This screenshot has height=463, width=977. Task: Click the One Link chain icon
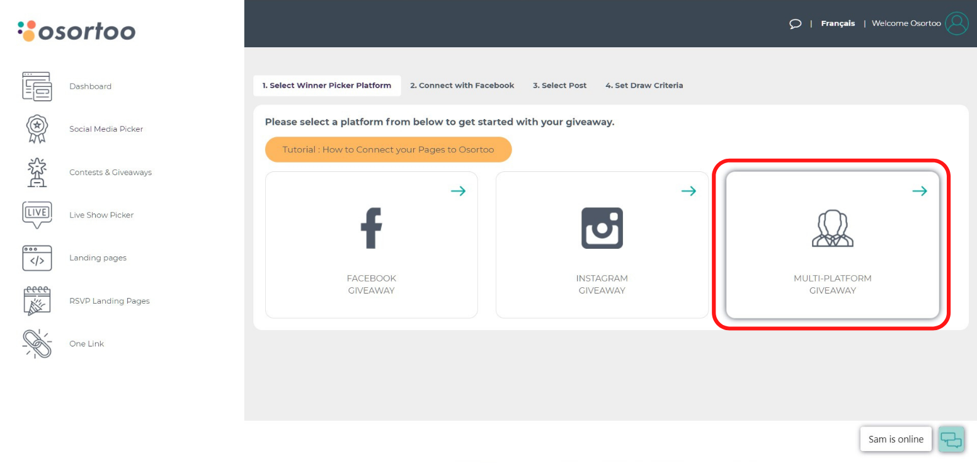coord(37,343)
